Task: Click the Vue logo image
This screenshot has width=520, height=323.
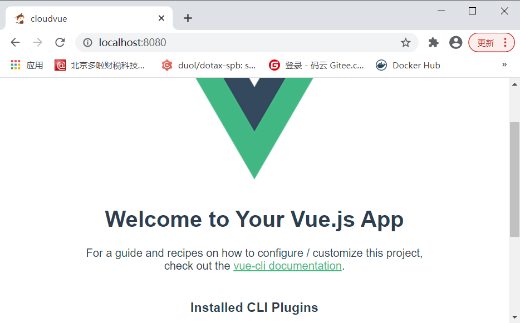Action: tap(254, 128)
